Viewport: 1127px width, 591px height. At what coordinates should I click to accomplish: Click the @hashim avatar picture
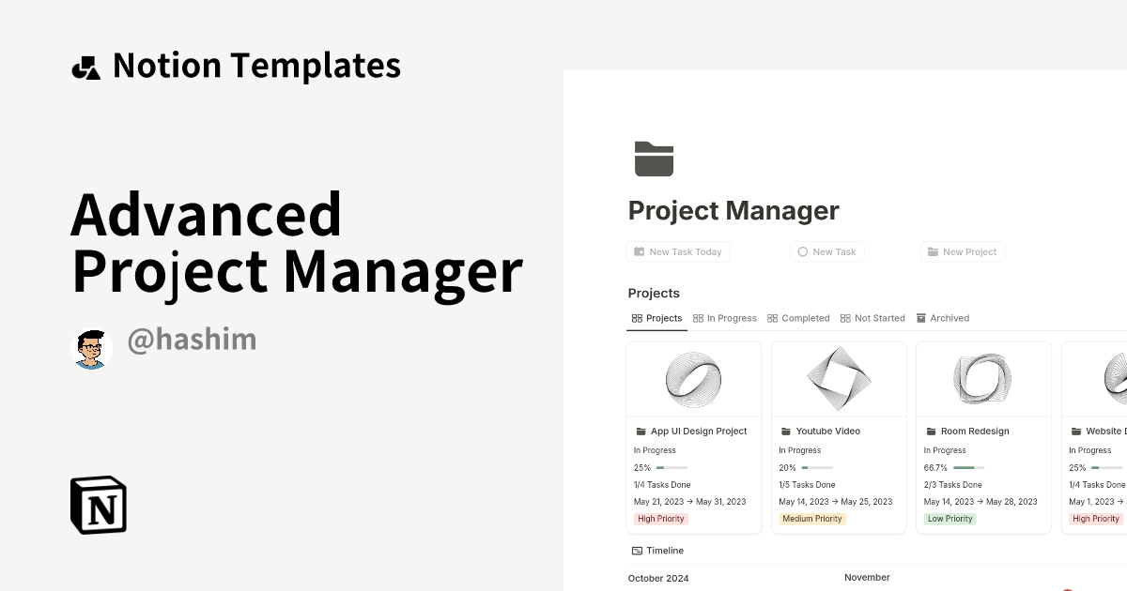(91, 347)
